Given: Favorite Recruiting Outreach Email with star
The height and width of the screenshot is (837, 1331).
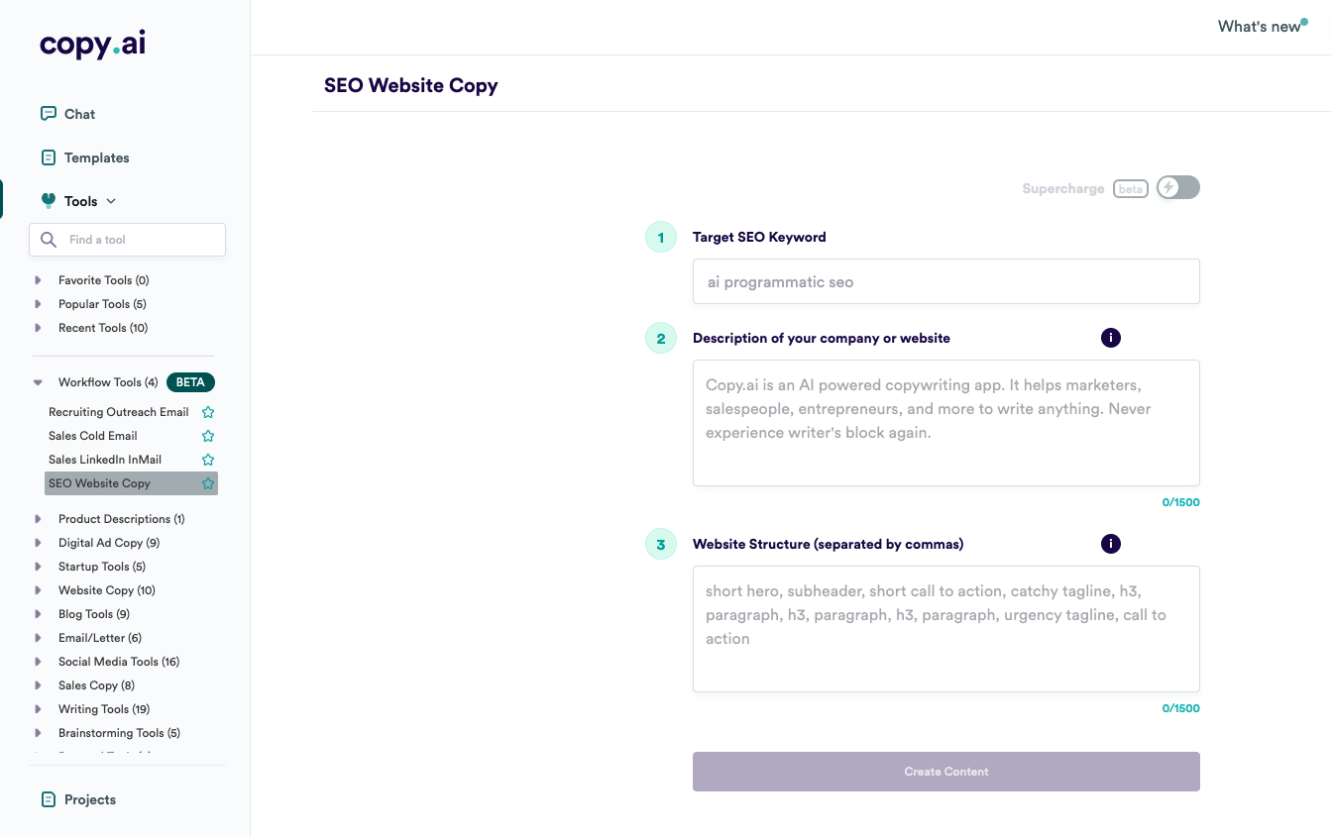Looking at the screenshot, I should (x=208, y=412).
